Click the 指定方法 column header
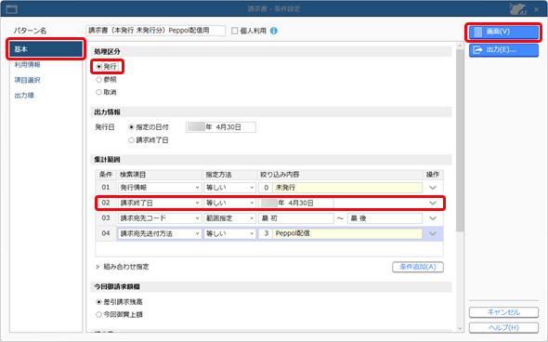548x342 pixels. tap(230, 175)
